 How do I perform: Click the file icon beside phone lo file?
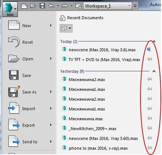click(x=64, y=147)
